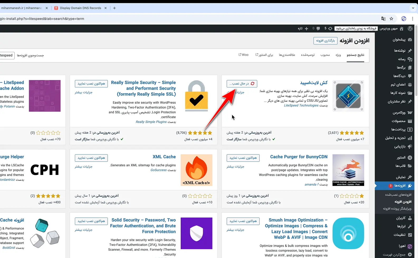Screen dimensions: 418x258
Task: Open GoSuccess author link
Action: click(x=158, y=170)
